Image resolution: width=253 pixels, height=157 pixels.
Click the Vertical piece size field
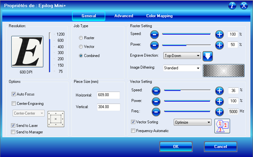[x=108, y=107]
